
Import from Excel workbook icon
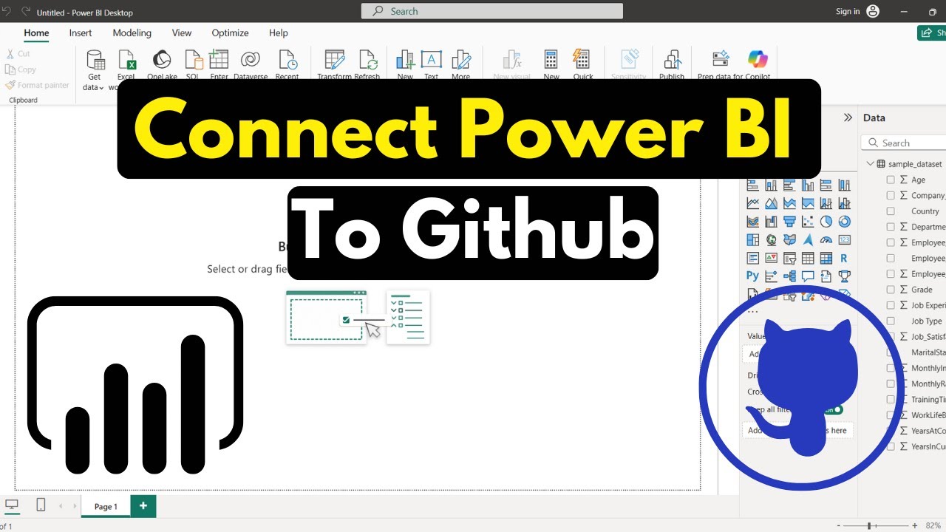[126, 60]
